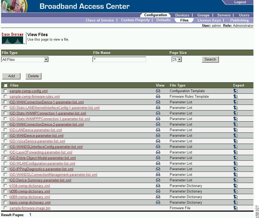View IGD-VoiceService-parameter-list.xml binoculars icon
This screenshot has height=218, width=259.
click(158, 141)
